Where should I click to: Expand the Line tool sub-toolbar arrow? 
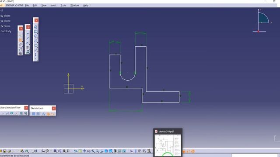[x=38, y=51]
